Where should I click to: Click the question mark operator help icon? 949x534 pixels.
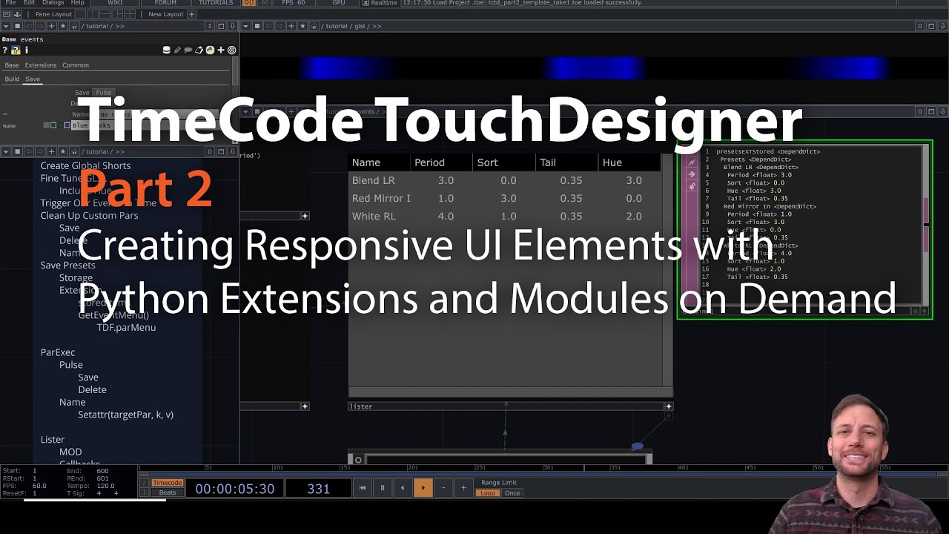tap(5, 50)
